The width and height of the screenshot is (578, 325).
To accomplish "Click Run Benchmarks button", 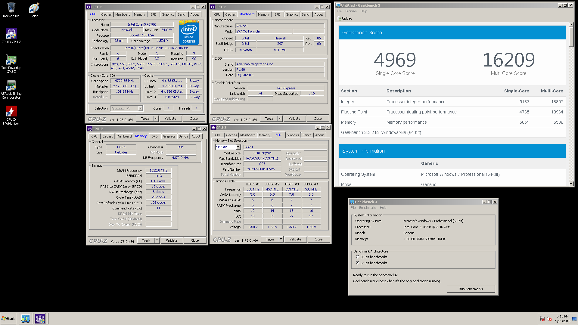I will 471,289.
